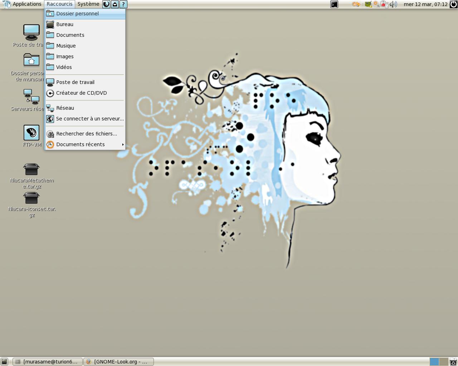The image size is (458, 366).
Task: Launch Créateur de CD/DVD
Action: tap(85, 93)
